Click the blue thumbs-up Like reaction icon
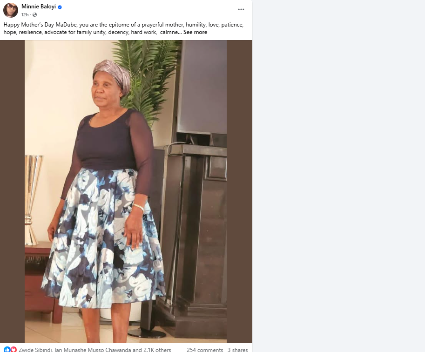The height and width of the screenshot is (352, 425). coord(7,349)
